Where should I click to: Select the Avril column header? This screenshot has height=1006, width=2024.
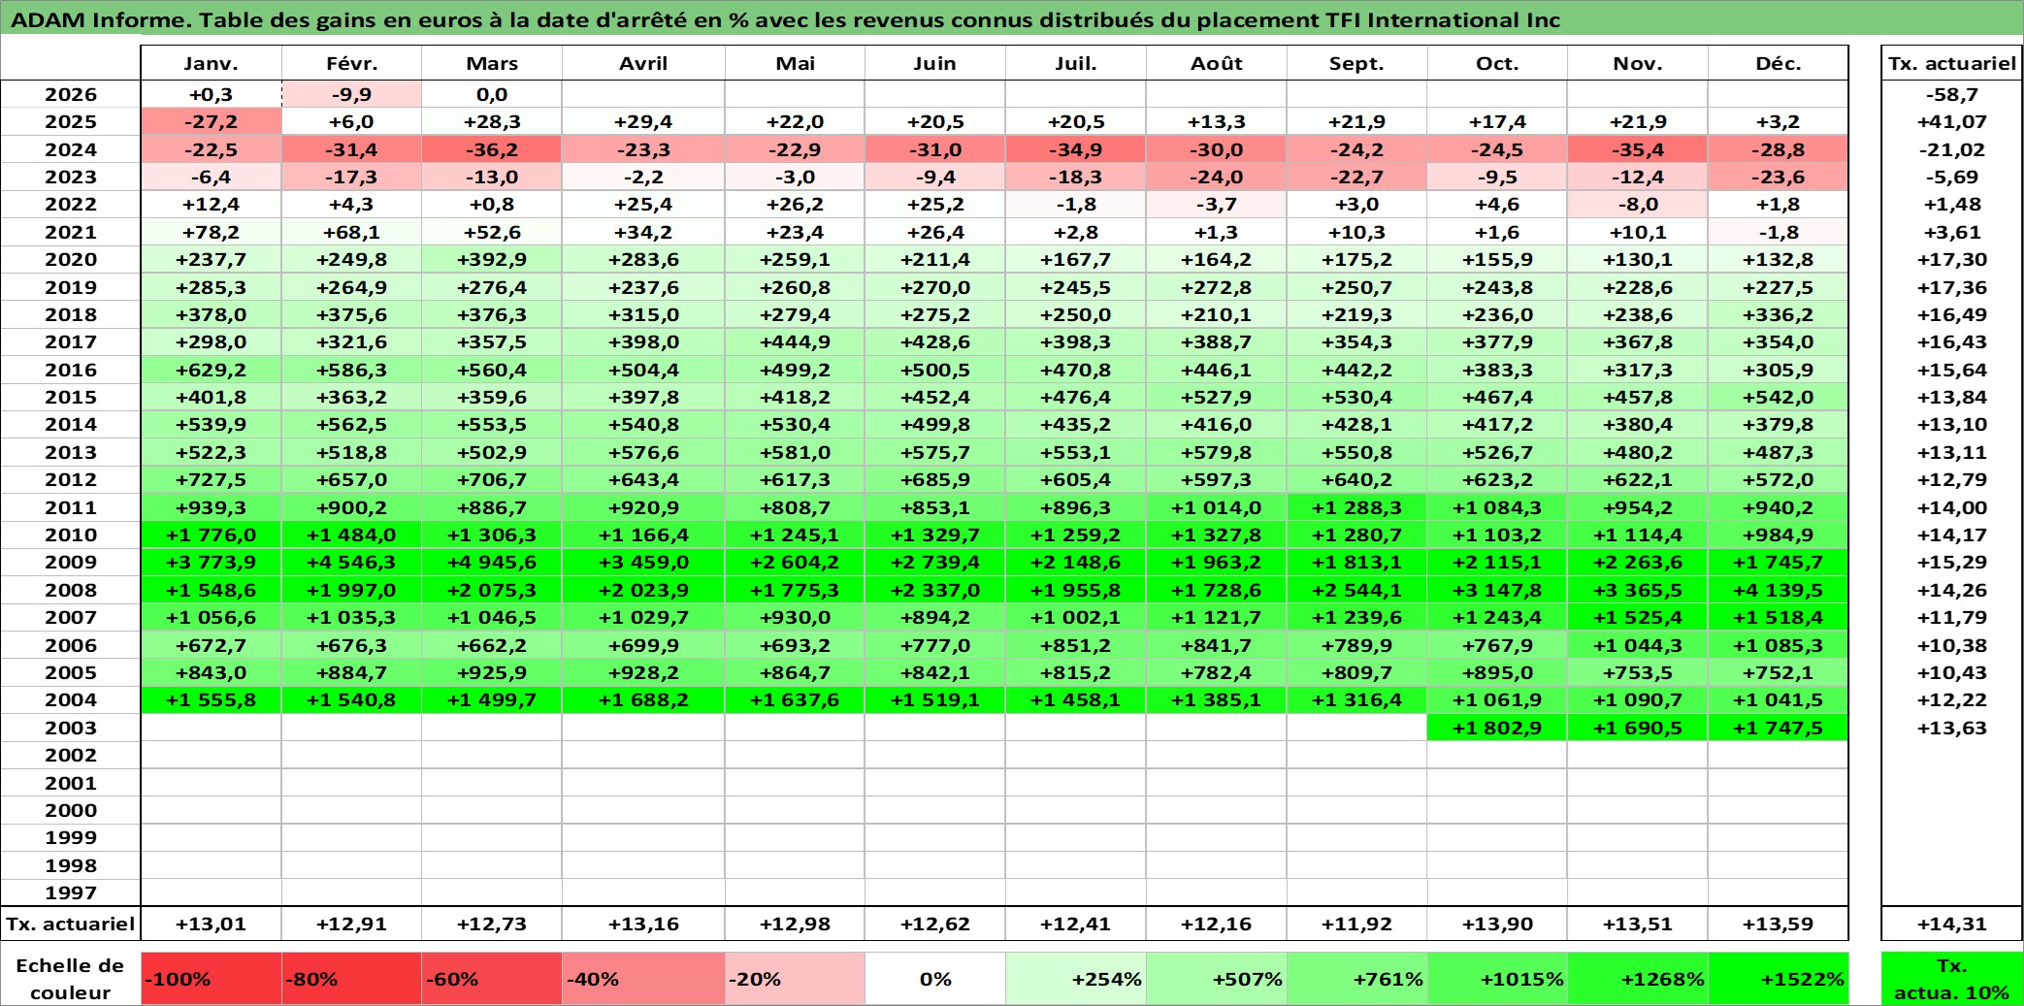(x=643, y=63)
